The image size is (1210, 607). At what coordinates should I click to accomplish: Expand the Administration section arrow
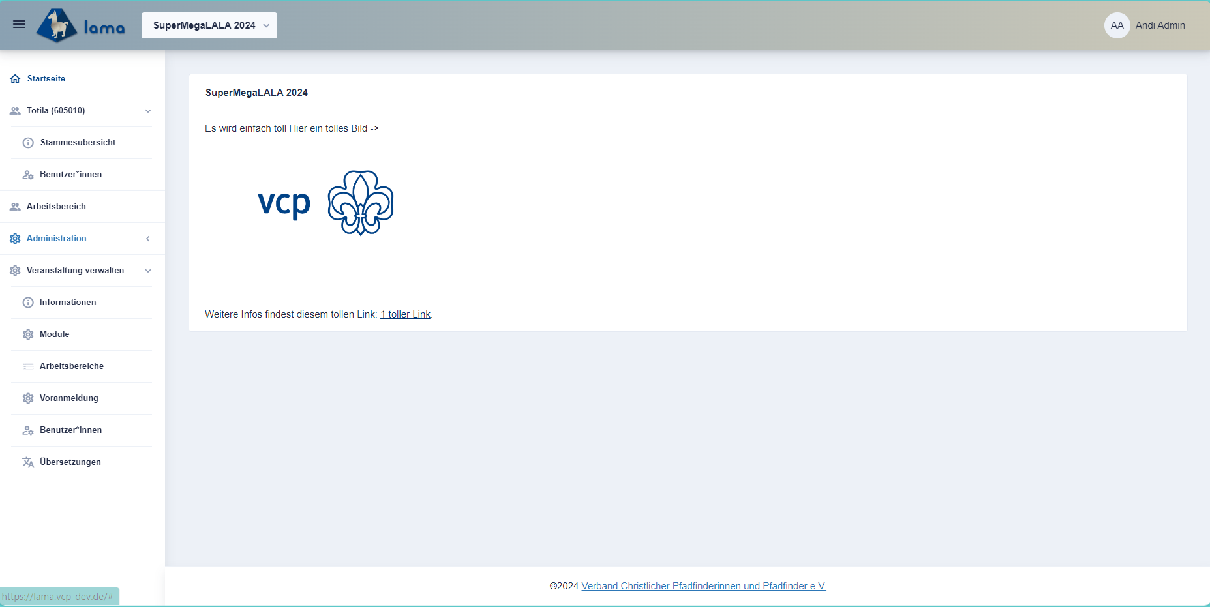[148, 239]
